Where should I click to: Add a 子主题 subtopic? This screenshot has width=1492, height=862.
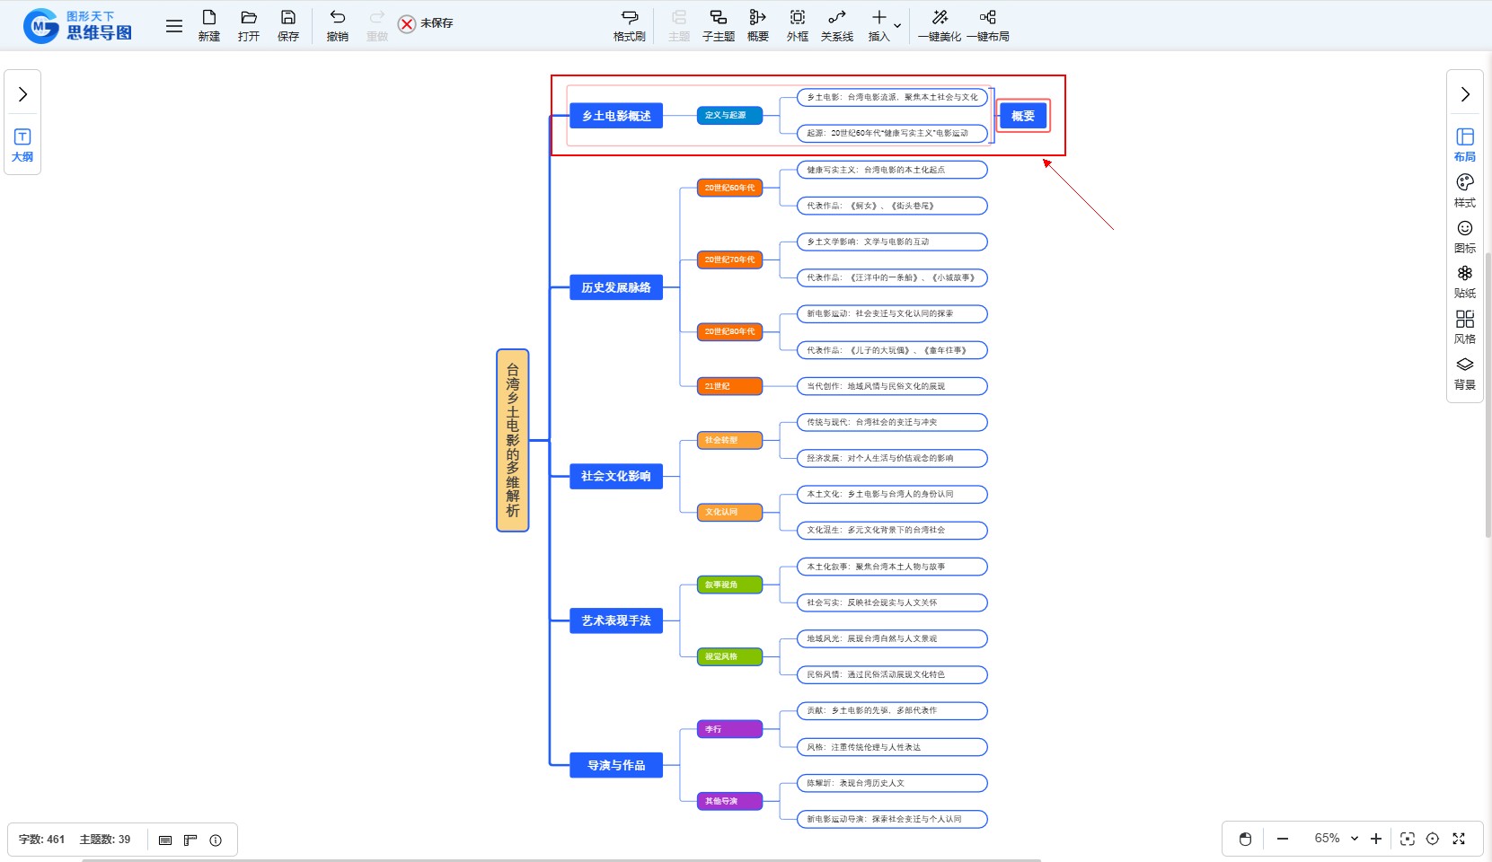(x=718, y=25)
